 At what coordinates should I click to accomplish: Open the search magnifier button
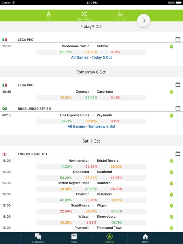tap(144, 21)
